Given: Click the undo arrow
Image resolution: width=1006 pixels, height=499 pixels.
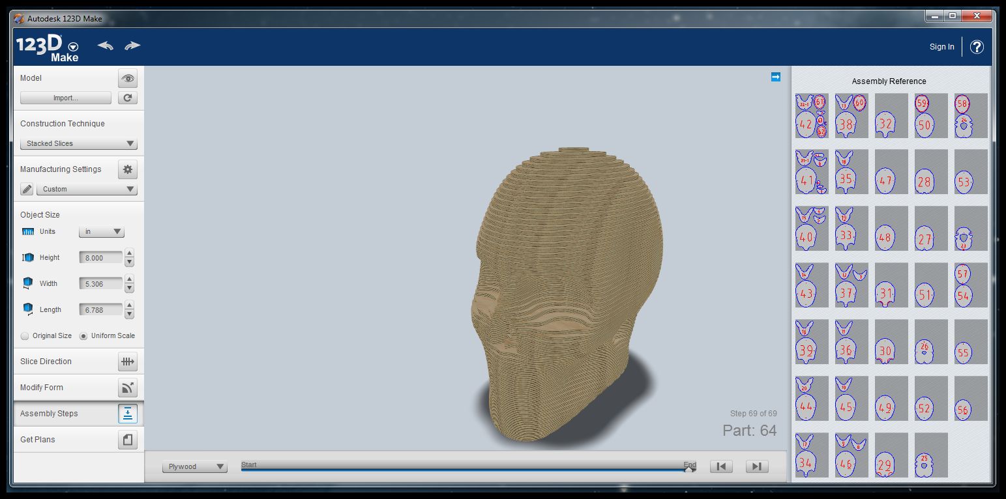Looking at the screenshot, I should pos(106,46).
